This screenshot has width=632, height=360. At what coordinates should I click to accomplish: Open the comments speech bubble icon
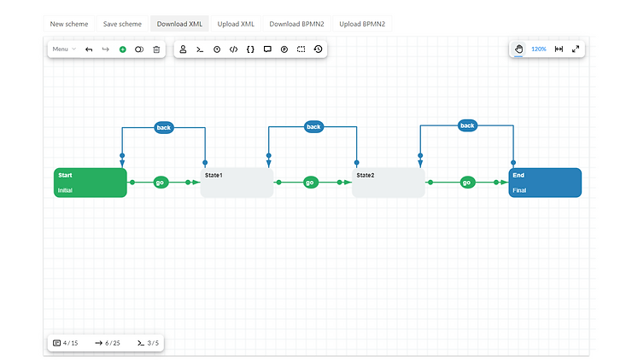[x=267, y=49]
